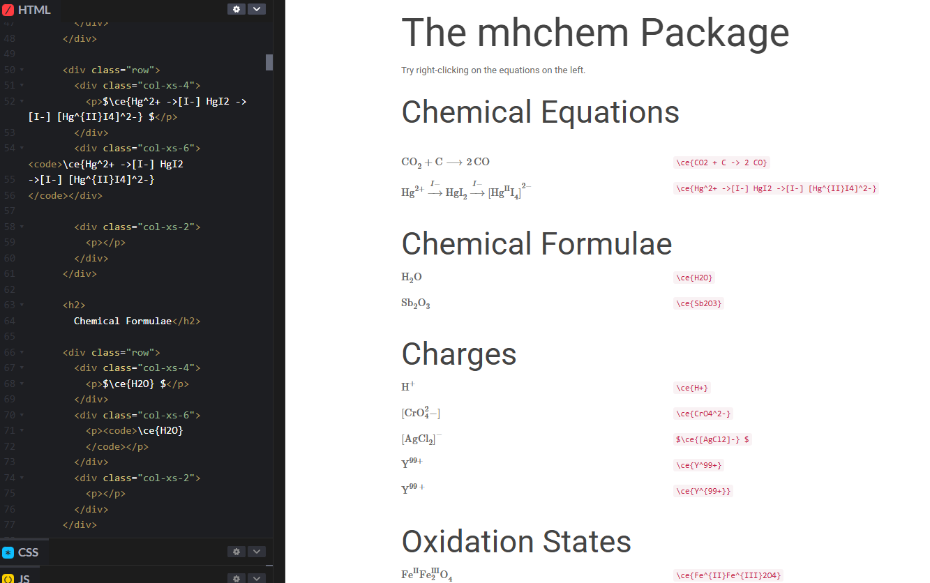Image resolution: width=930 pixels, height=583 pixels.
Task: Click the Chemical Formulae heading in preview
Action: click(x=537, y=243)
